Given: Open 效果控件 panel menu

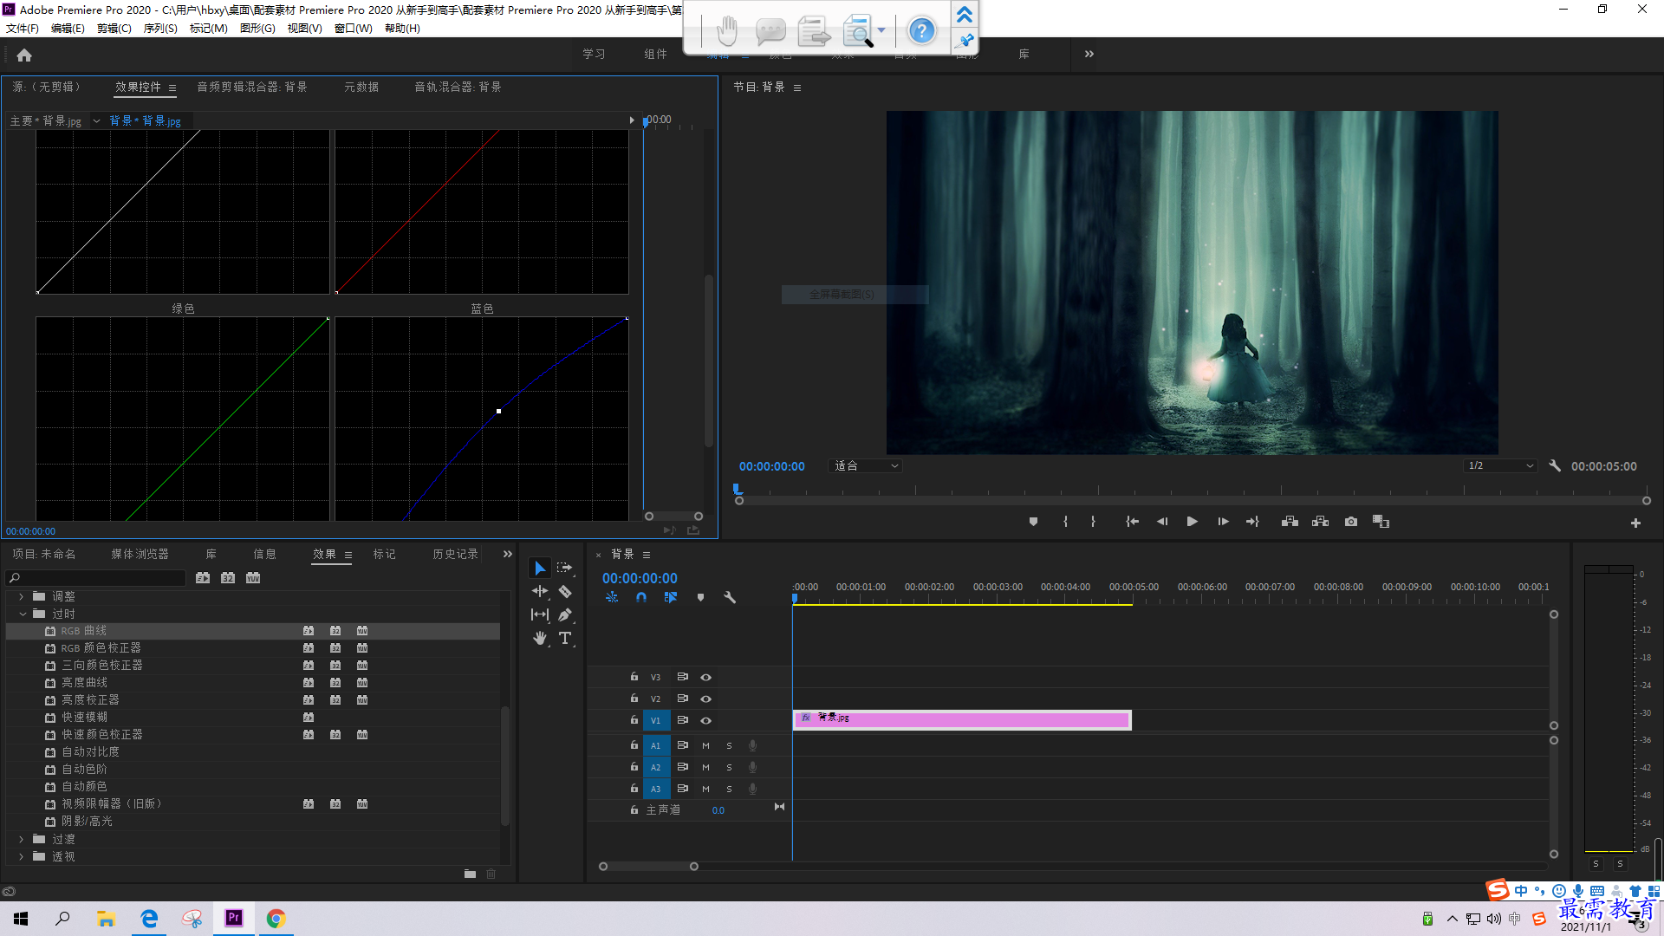Looking at the screenshot, I should pos(172,88).
